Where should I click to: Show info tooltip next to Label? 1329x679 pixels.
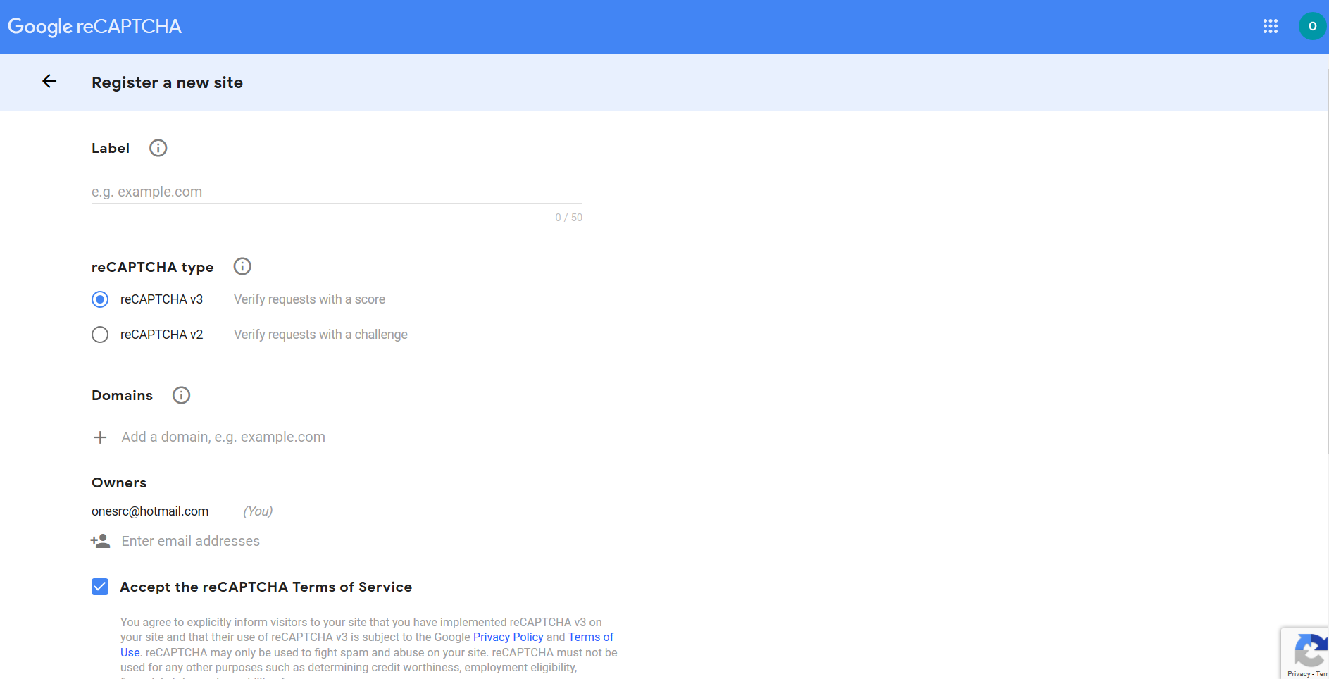click(158, 148)
